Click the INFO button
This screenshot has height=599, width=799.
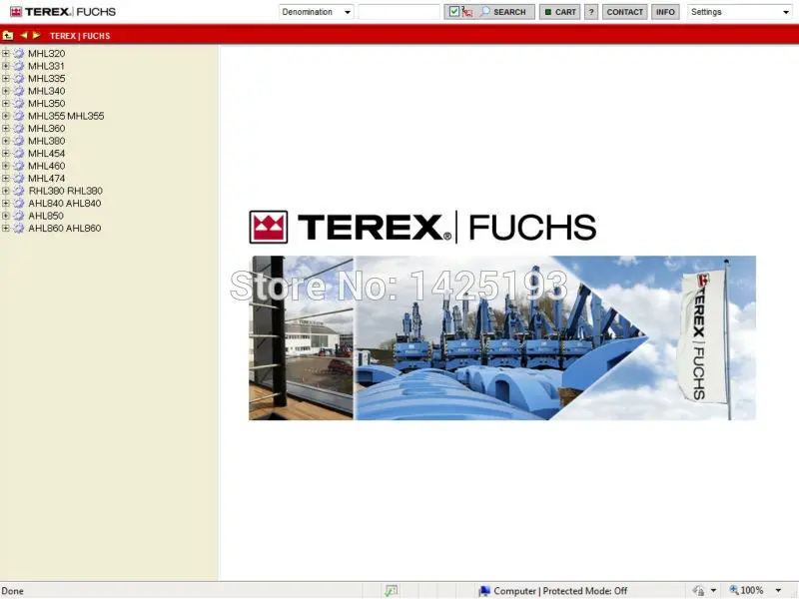click(665, 12)
